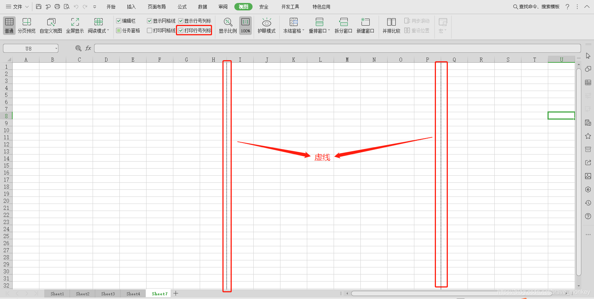Image resolution: width=594 pixels, height=299 pixels.
Task: Collapse the ribbon with the chevron
Action: pos(587,7)
